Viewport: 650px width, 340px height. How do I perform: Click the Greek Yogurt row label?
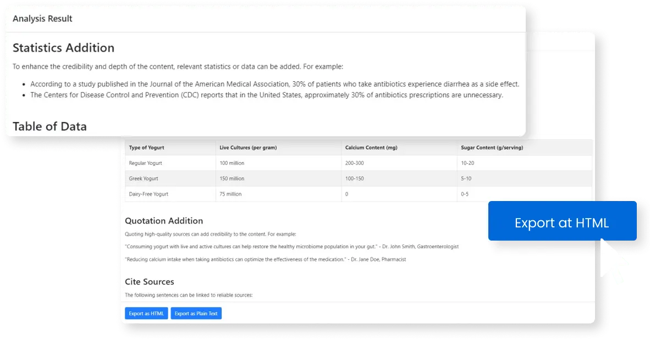(144, 179)
